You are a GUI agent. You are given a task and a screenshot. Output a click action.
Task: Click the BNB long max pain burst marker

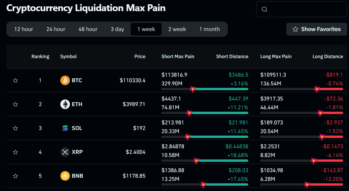click(307, 184)
